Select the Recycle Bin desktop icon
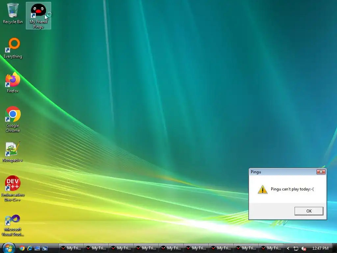This screenshot has height=253, width=337. (x=13, y=13)
